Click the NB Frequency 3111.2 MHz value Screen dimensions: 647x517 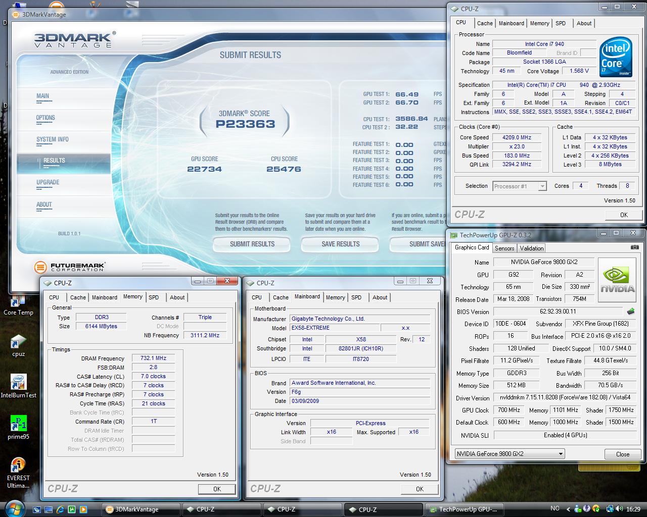click(x=205, y=335)
